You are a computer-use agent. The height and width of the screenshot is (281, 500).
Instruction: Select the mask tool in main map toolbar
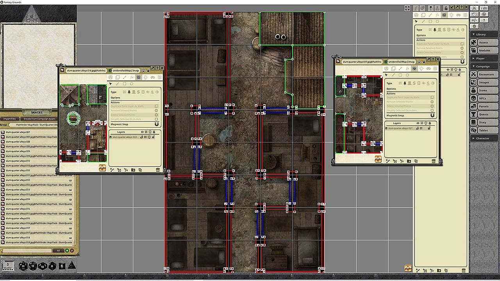[x=459, y=15]
